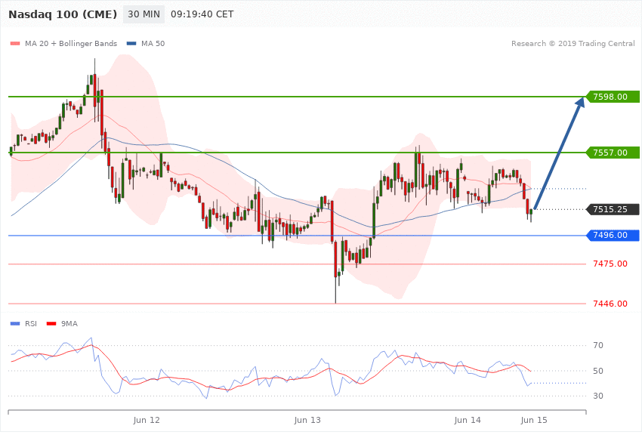
Task: Click the 09:19:40 CET timestamp
Action: 202,14
